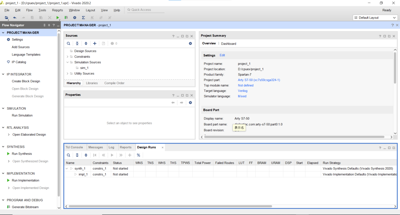Float the Sources panel

187,36
